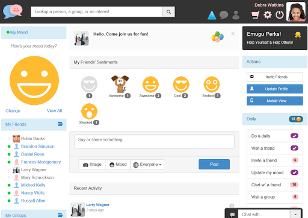Viewport: 308px width, 218px height.
Task: Open the blue alert notification triangle
Action: point(212,15)
